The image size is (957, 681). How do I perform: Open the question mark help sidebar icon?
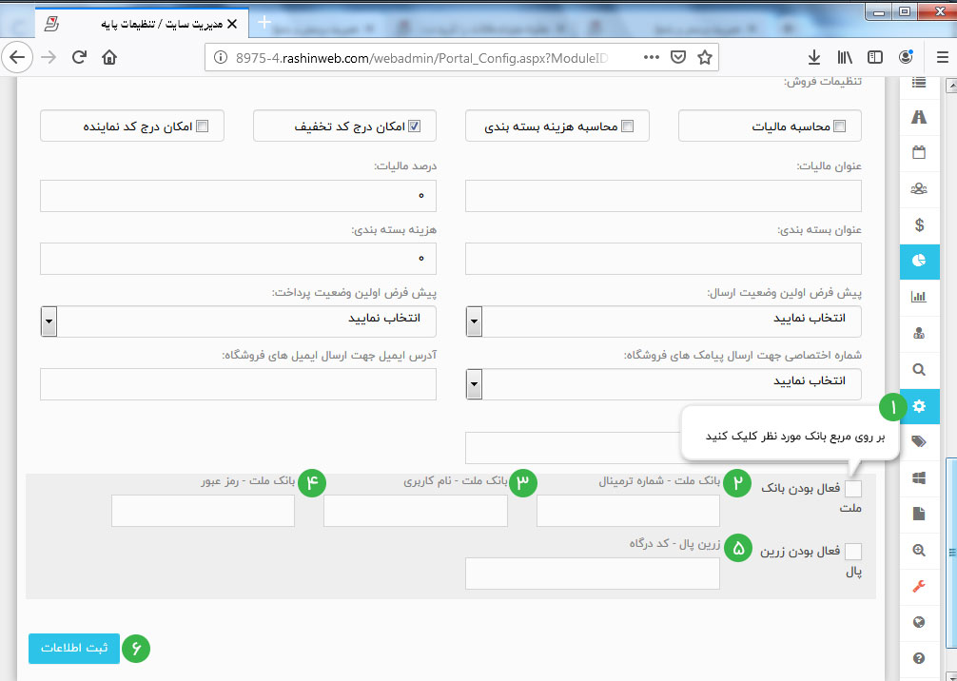click(919, 658)
